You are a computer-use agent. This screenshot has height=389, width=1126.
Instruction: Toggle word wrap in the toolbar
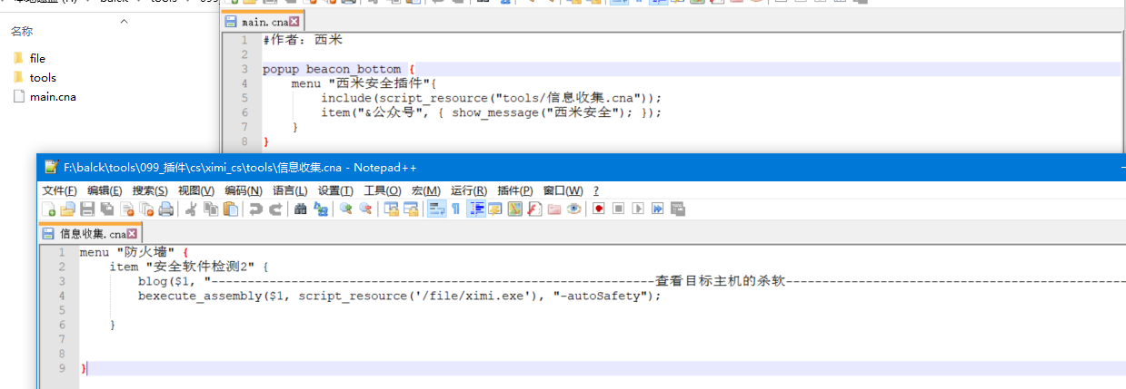click(x=435, y=209)
